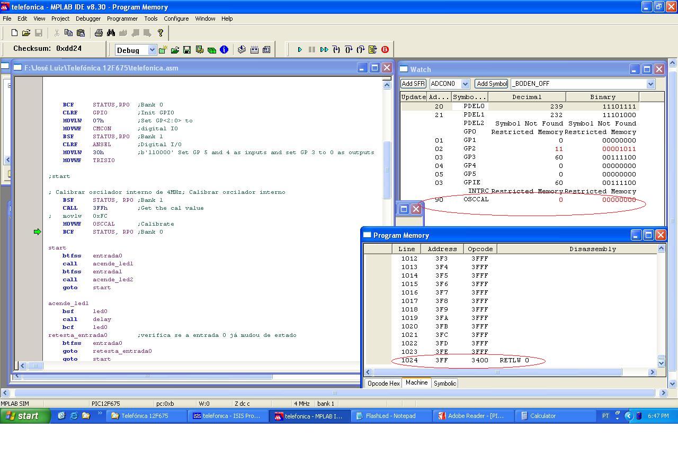Switch to ISIS Professional taskbar item
678x455 pixels.
click(x=228, y=416)
